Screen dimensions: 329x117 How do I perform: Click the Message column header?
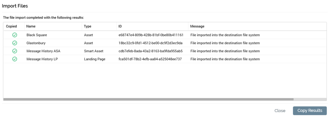coord(197,26)
